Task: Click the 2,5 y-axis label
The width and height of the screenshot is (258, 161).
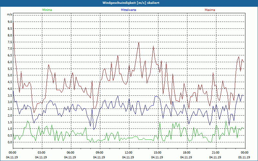Action: click(10, 109)
